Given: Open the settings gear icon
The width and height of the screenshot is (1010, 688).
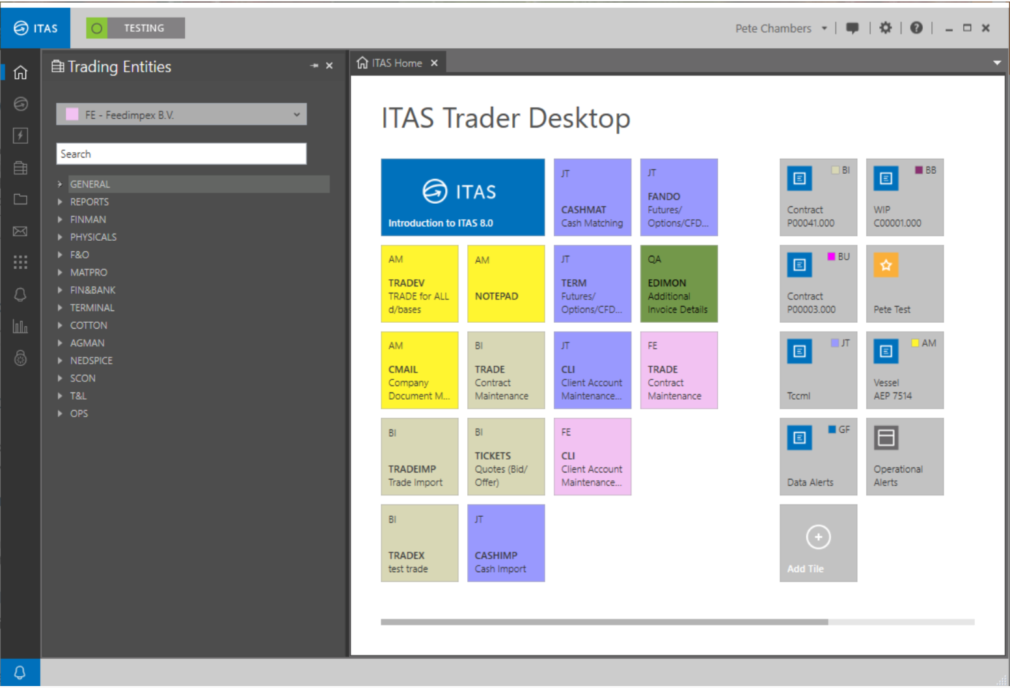Looking at the screenshot, I should tap(885, 28).
